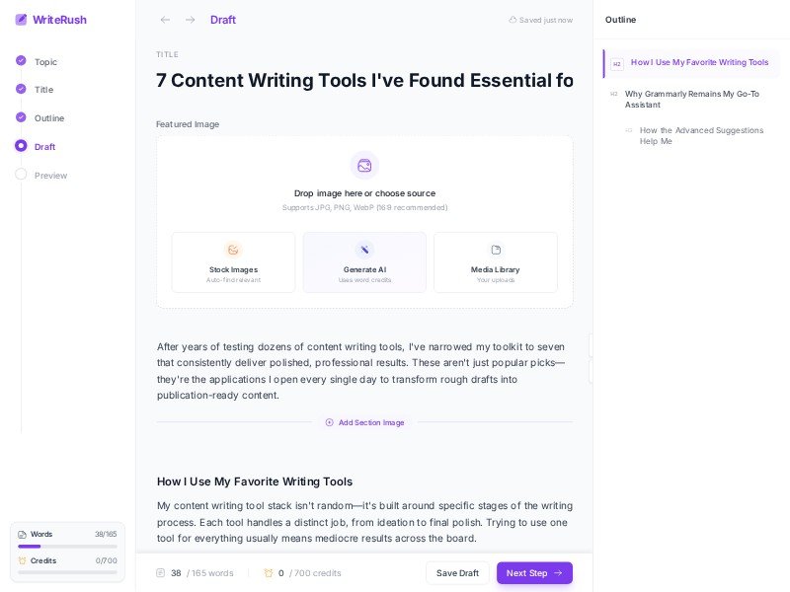Click the forward navigation arrow
Screen dimensions: 790x592
pos(191,20)
